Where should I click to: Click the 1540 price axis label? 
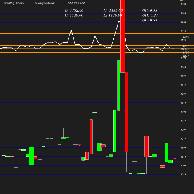pos(183,85)
